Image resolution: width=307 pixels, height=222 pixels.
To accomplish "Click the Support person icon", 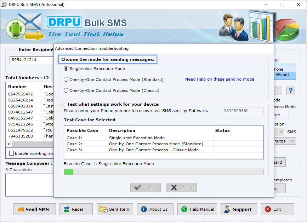I will 227,209.
